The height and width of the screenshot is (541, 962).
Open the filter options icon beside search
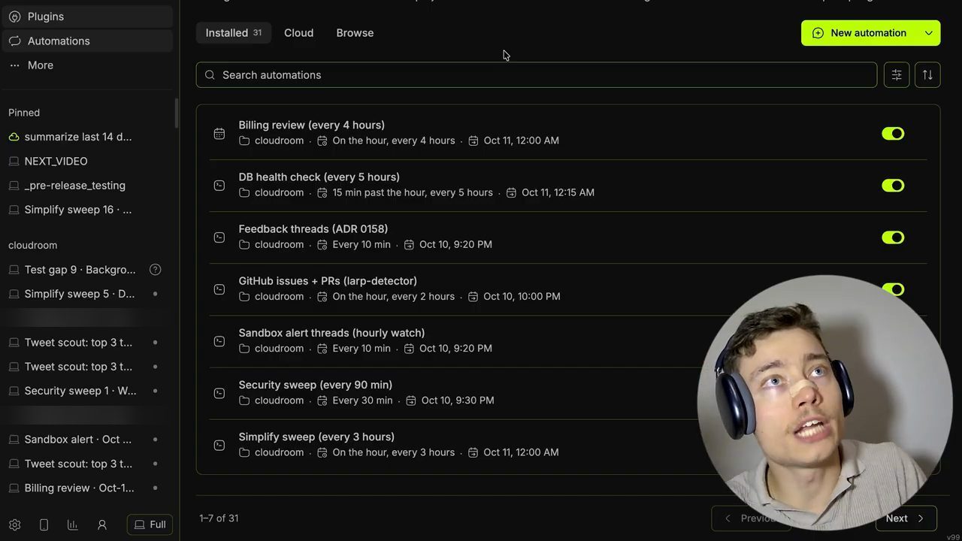coord(897,75)
